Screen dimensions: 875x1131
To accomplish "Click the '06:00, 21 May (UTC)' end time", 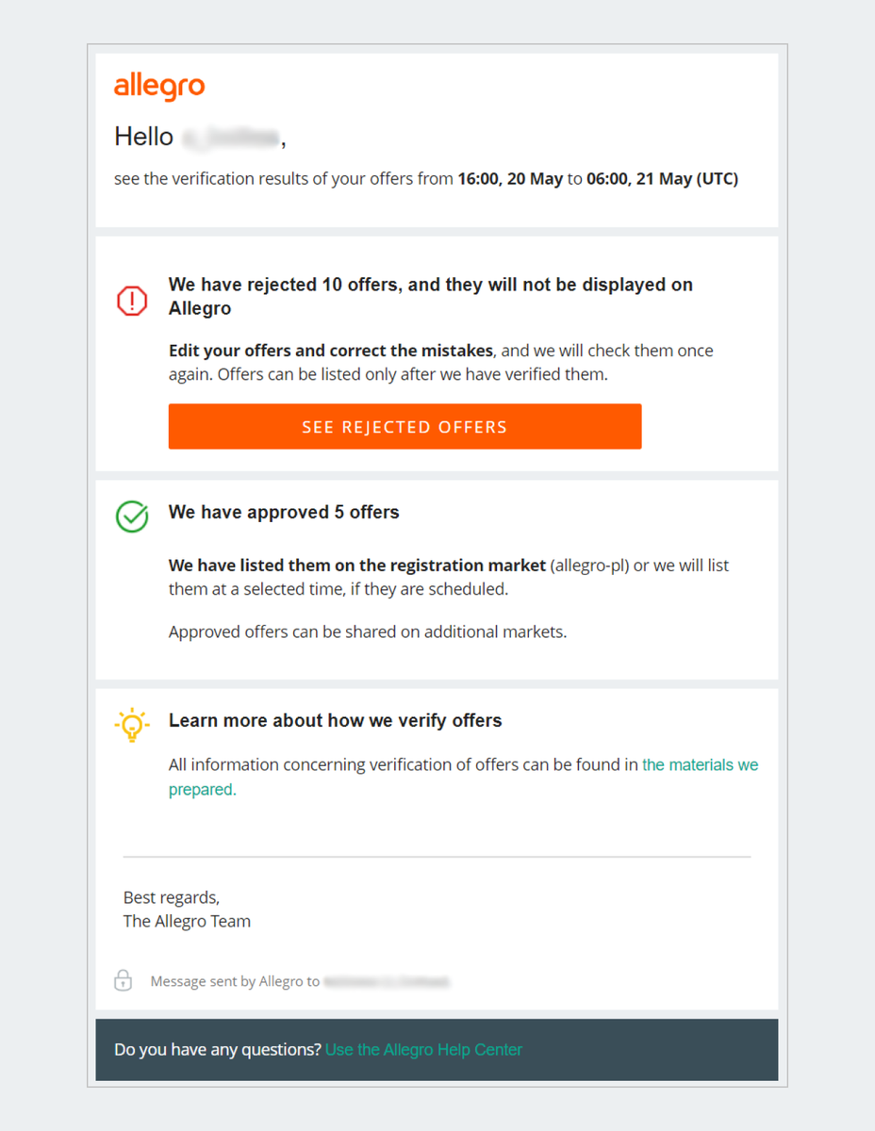I will (x=662, y=179).
